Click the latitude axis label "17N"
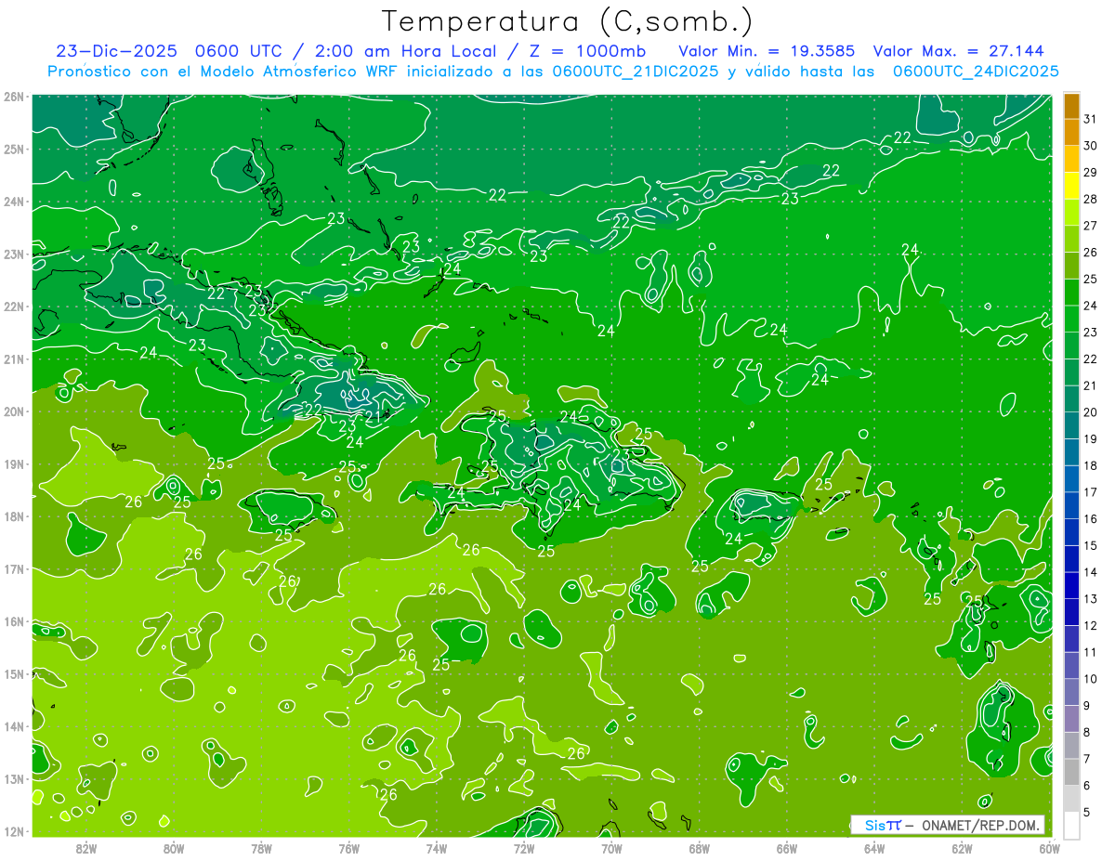This screenshot has width=1115, height=861. (14, 568)
